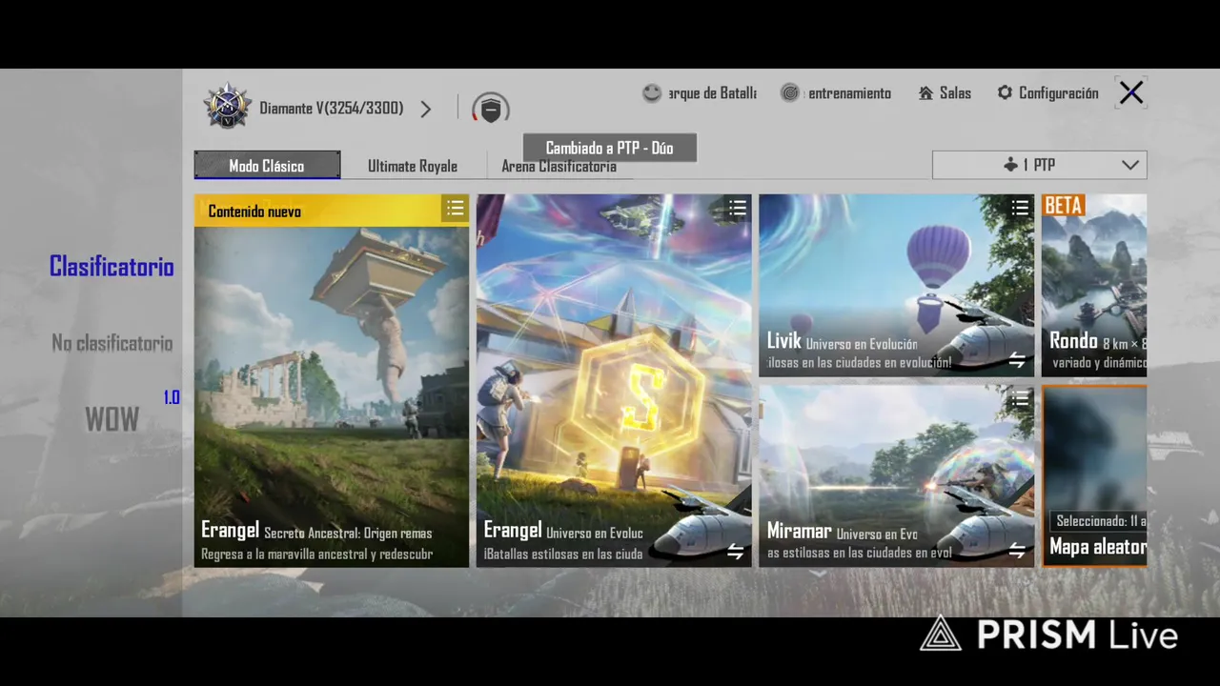Click the Cambiado a PTP - Dúo notice
The width and height of the screenshot is (1220, 686).
click(610, 148)
